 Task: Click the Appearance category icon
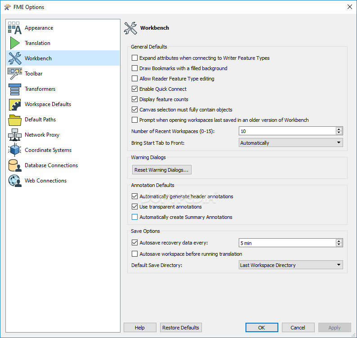pos(15,28)
